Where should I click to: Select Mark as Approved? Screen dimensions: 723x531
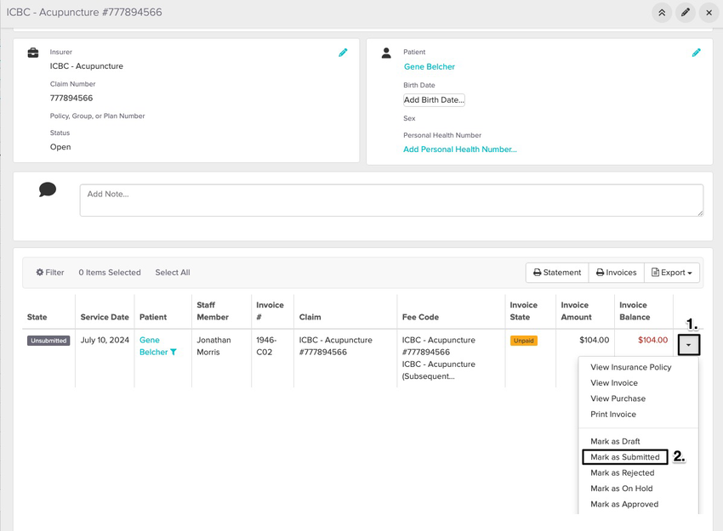tap(624, 504)
